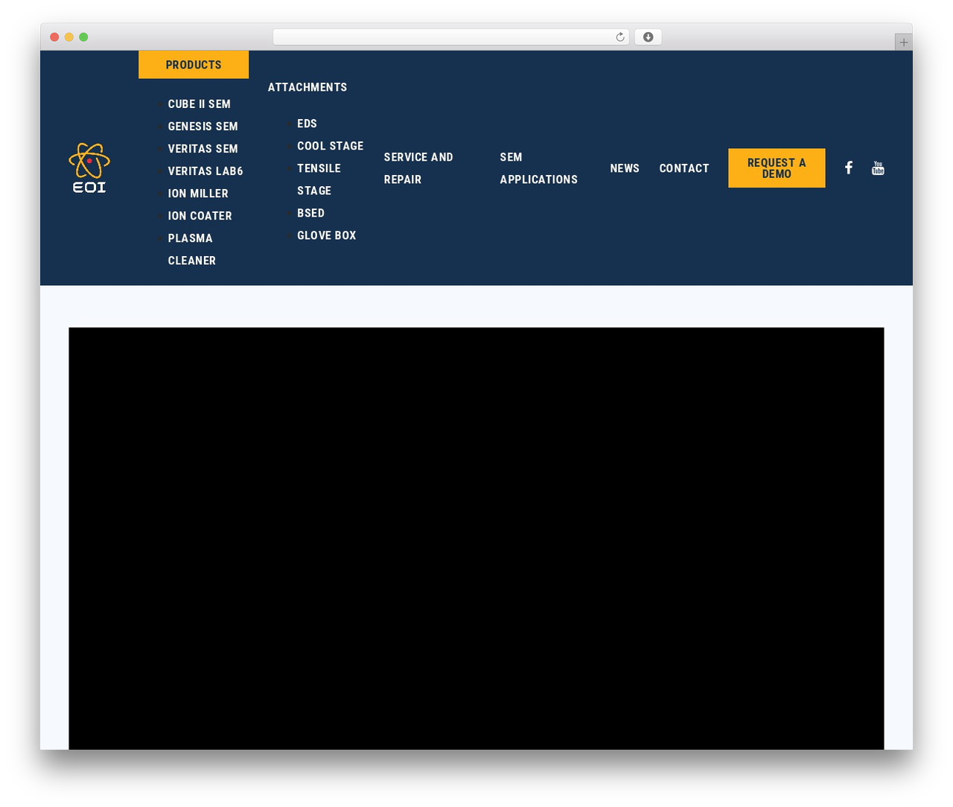Choose Glove Box attachment
The width and height of the screenshot is (953, 807).
(327, 235)
